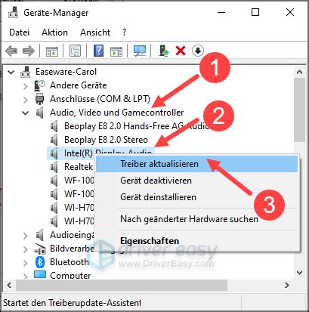Viewport: 309px width, 312px height.
Task: Minimize the Geräte-Manager window
Action: (x=221, y=12)
